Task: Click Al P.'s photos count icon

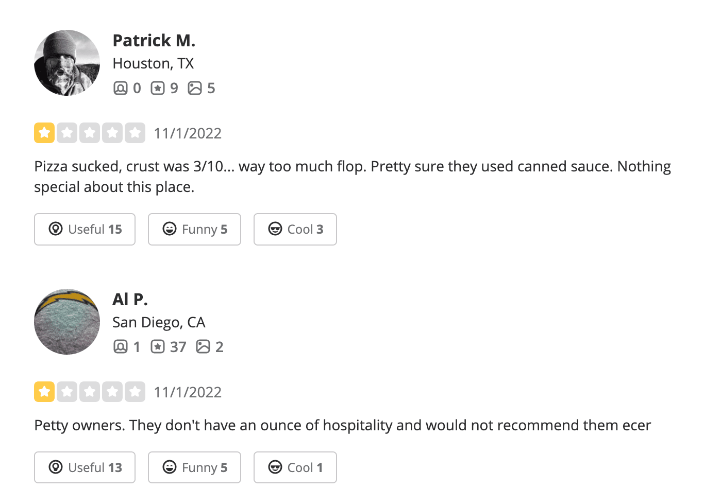Action: pos(203,347)
